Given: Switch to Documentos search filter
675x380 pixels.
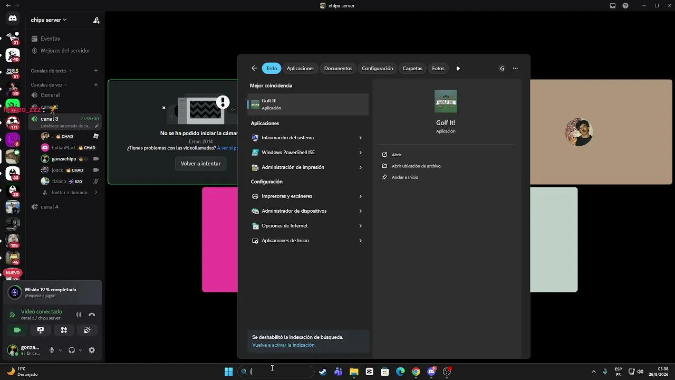Looking at the screenshot, I should coord(338,68).
